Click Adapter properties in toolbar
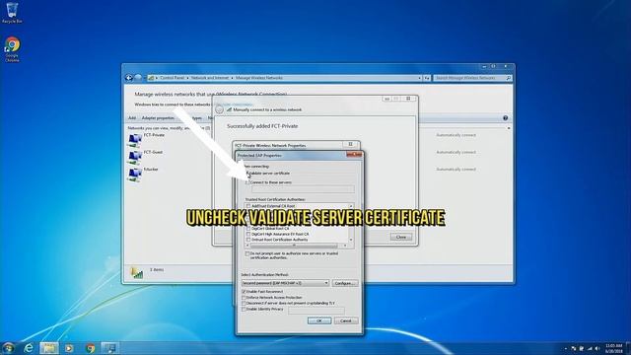 158,118
